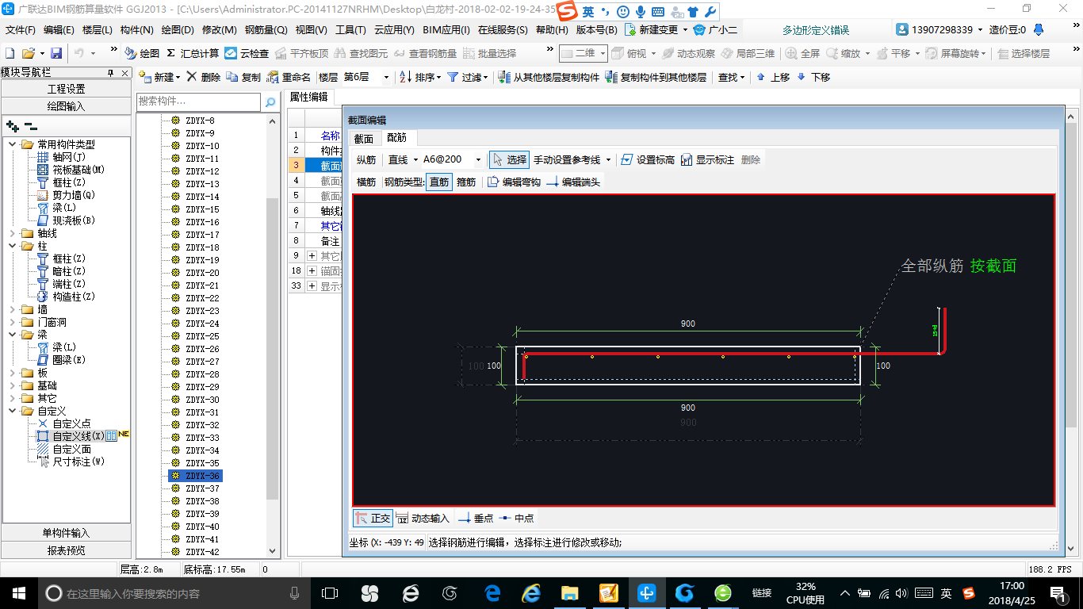
Task: Click 中点 midpoint snap button
Action: [x=516, y=518]
